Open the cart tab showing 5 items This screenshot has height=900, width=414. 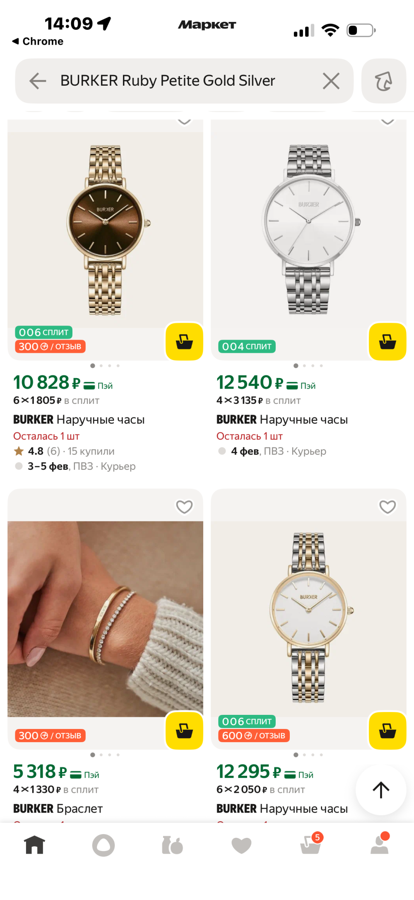coord(310,845)
